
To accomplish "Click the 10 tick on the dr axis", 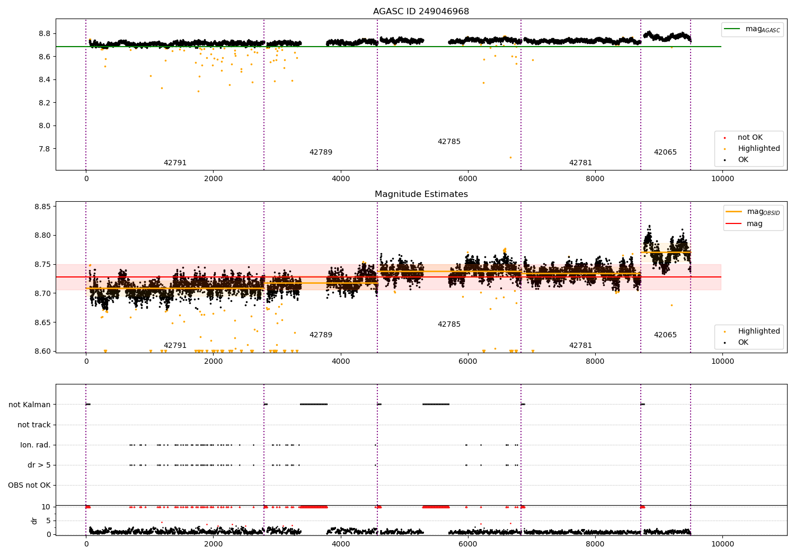I will (46, 507).
